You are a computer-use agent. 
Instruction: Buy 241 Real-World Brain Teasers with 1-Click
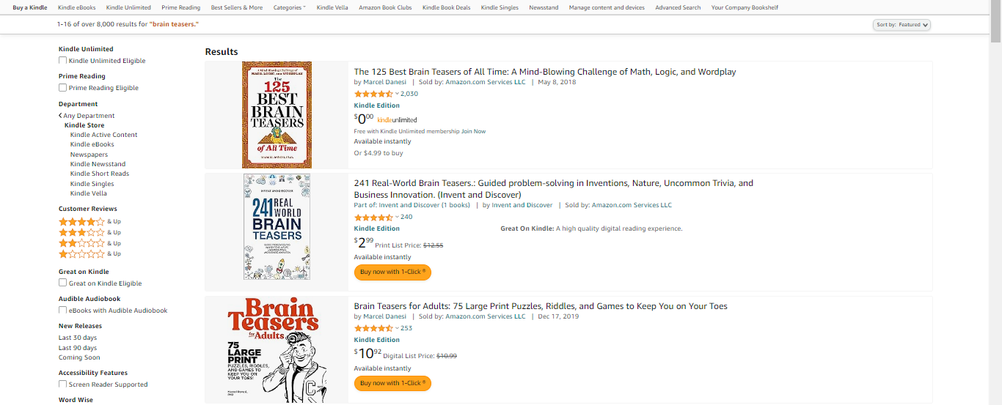tap(392, 272)
